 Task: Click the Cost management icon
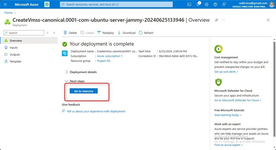coord(218,49)
